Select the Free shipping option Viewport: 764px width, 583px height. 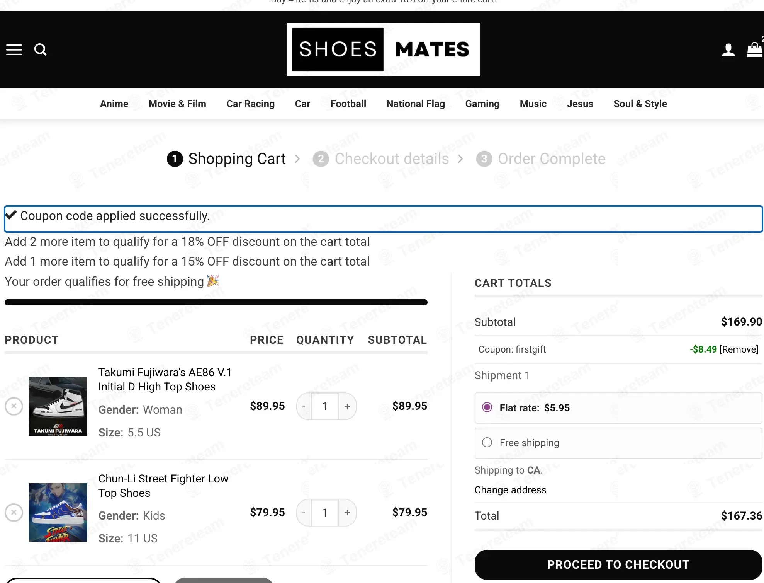[487, 442]
